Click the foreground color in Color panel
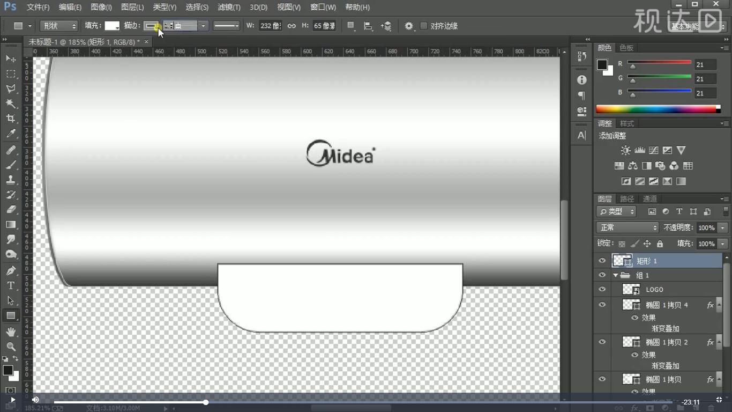Screen dimensions: 732x412 tap(602, 64)
